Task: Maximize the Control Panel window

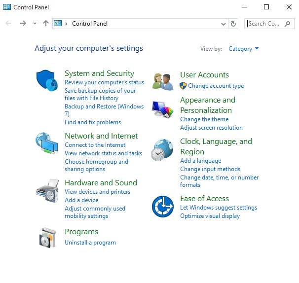Action: coord(266,7)
